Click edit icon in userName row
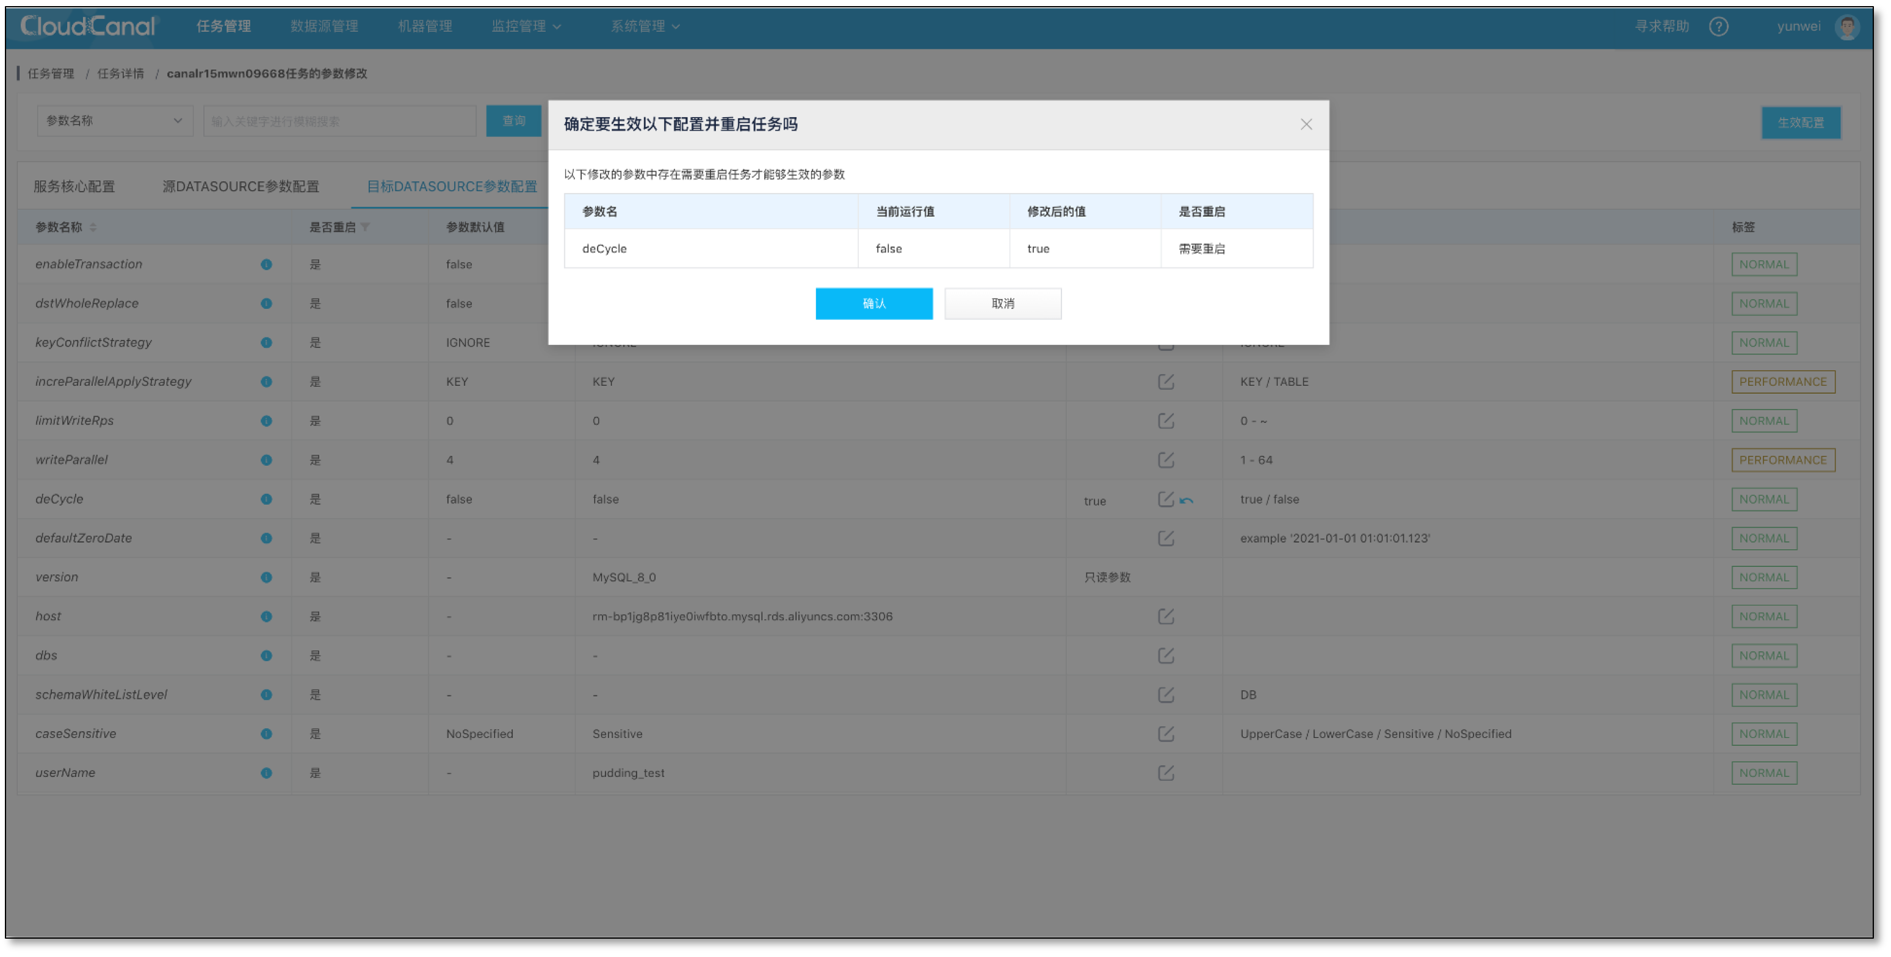 pyautogui.click(x=1166, y=773)
